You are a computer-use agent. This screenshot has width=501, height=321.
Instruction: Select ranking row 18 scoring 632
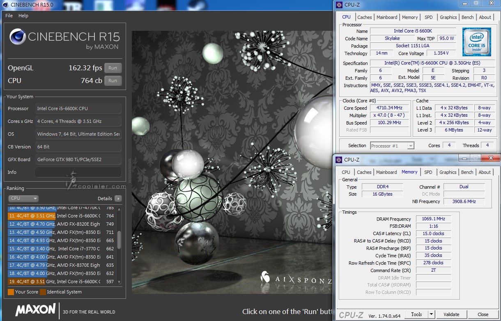62,273
